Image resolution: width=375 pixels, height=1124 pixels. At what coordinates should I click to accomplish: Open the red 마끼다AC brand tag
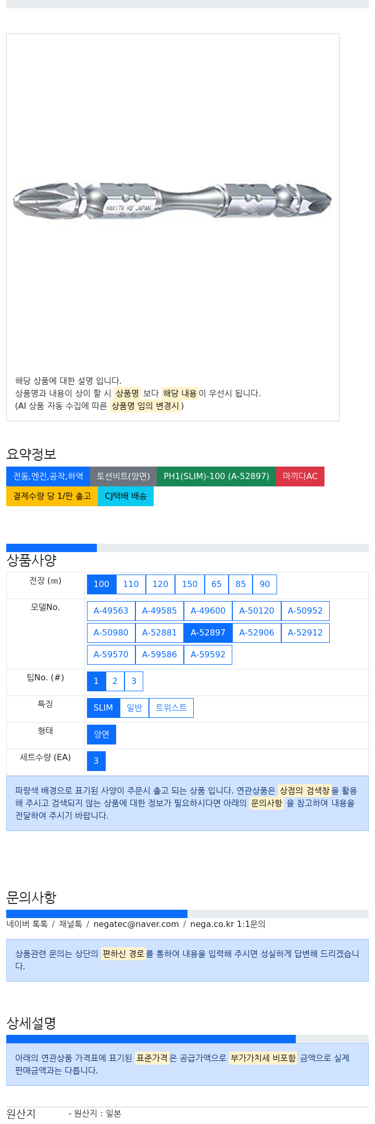point(300,476)
